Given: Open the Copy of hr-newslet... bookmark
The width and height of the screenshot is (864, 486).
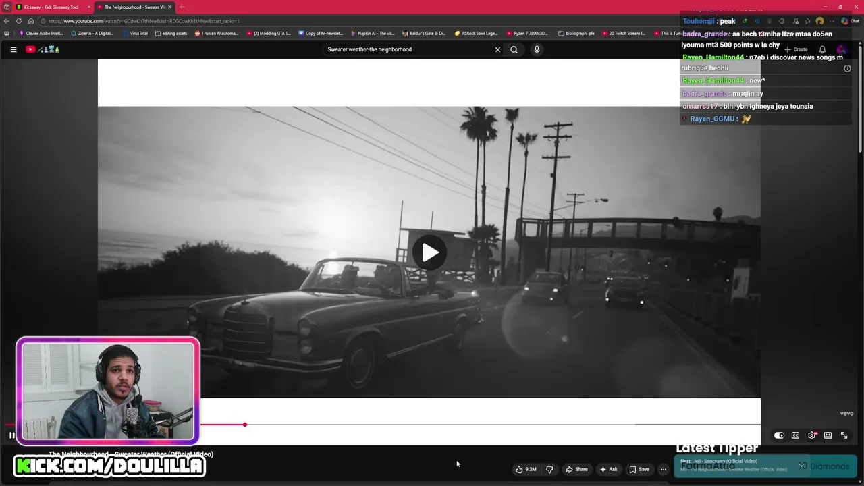Looking at the screenshot, I should tap(321, 33).
